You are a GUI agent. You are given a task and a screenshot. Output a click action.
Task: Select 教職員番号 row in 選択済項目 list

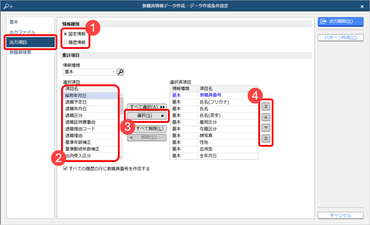(214, 95)
